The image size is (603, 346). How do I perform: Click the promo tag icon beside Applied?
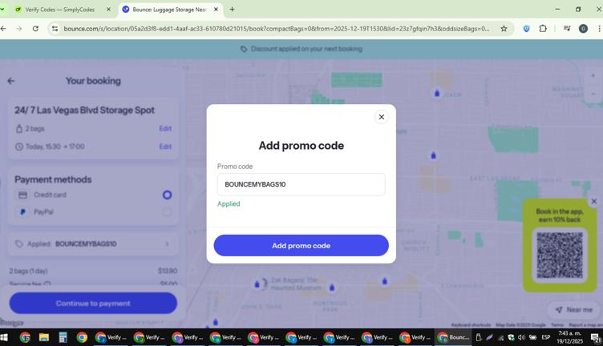click(x=19, y=243)
